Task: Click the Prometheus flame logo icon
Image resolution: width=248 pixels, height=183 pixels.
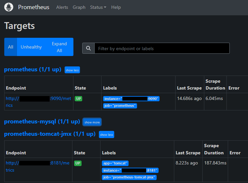Action: pyautogui.click(x=9, y=7)
